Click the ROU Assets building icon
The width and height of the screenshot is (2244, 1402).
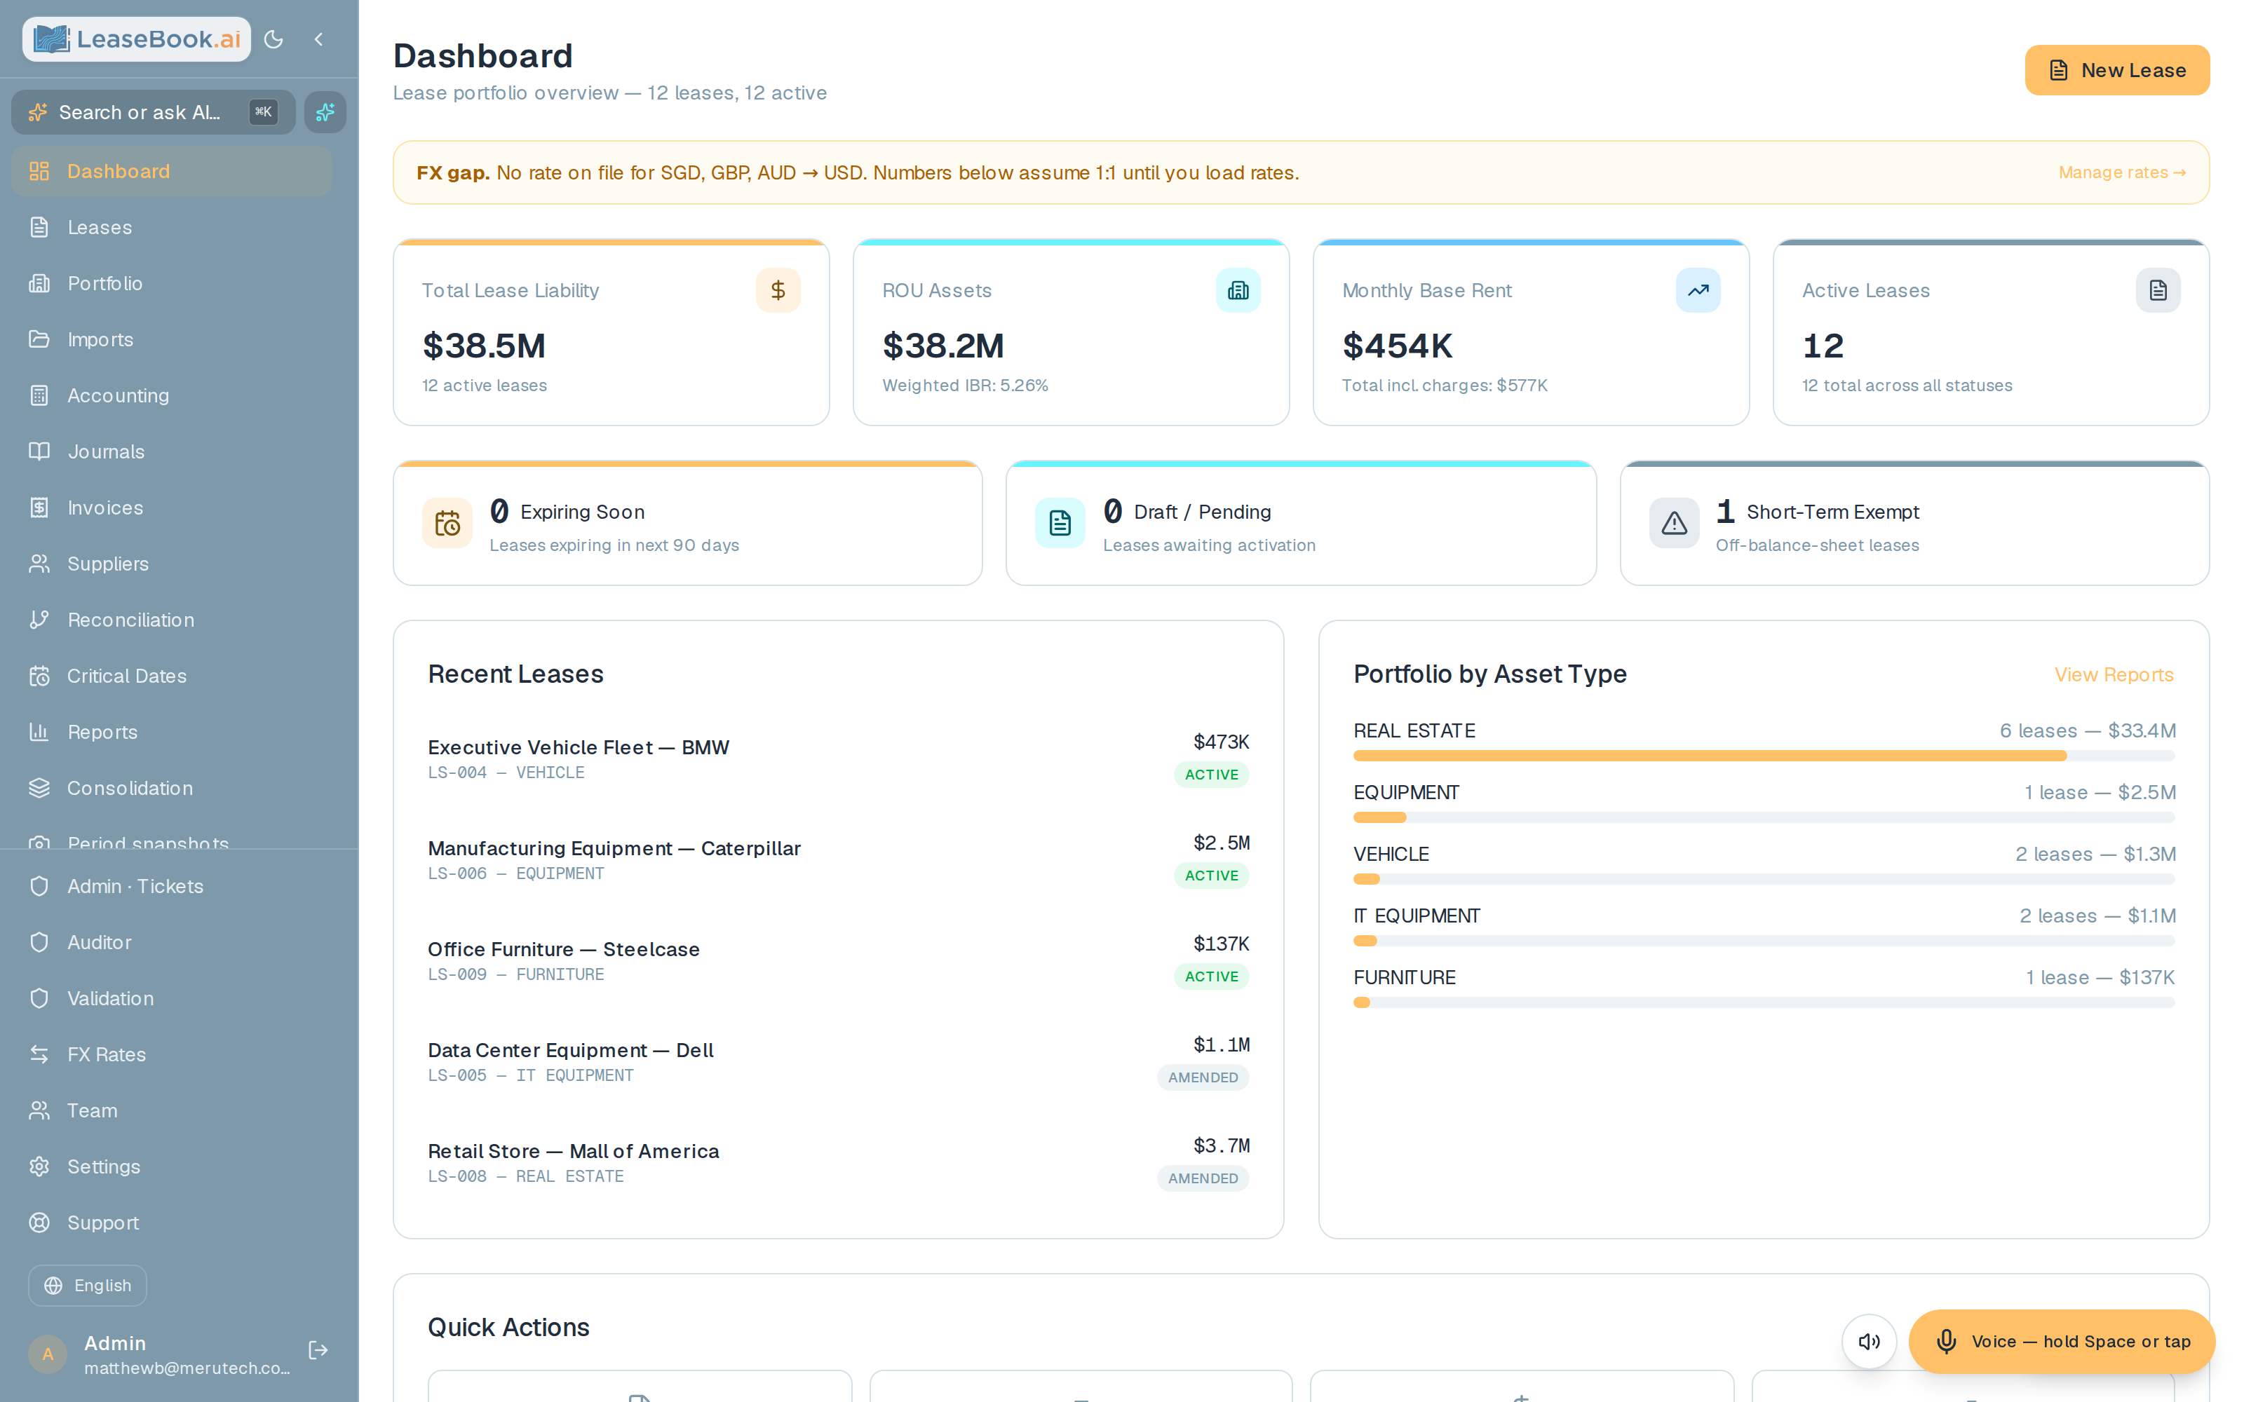1238,290
